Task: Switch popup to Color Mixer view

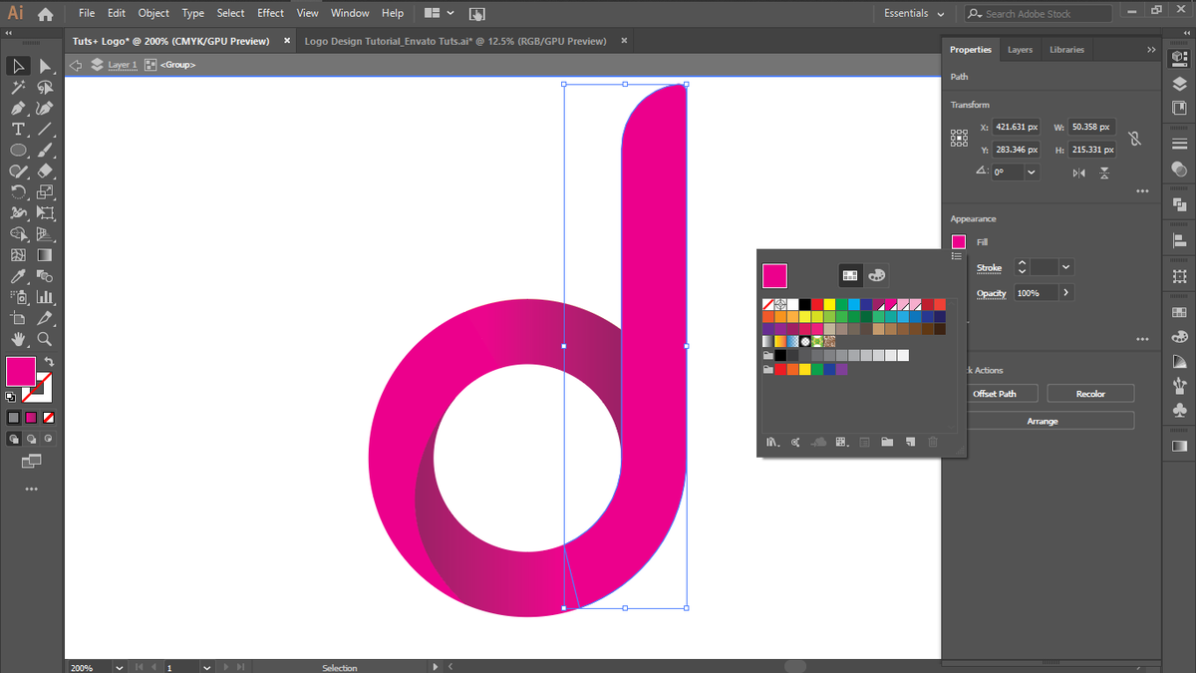Action: pyautogui.click(x=876, y=275)
